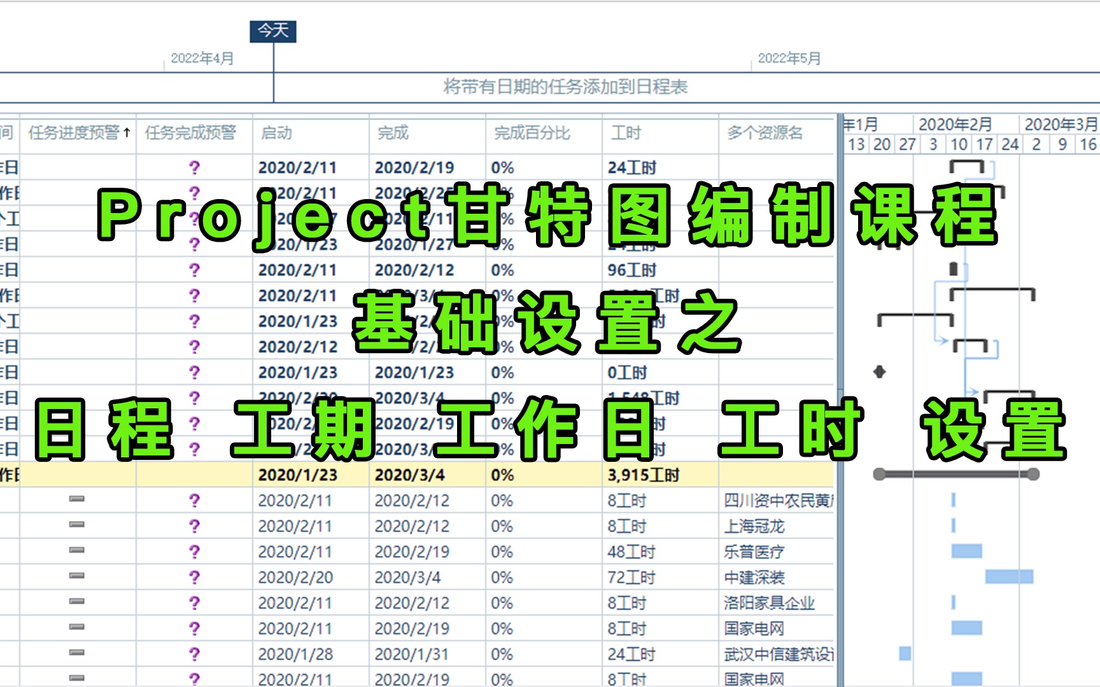Click the question mark icon in 乐普医疗 row
This screenshot has height=687, width=1100.
click(194, 552)
